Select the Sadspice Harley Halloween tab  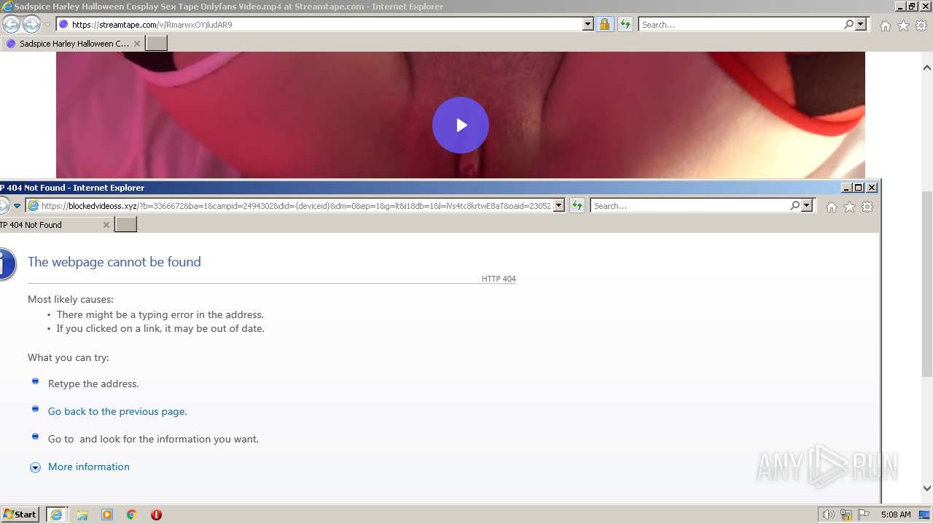[x=73, y=44]
